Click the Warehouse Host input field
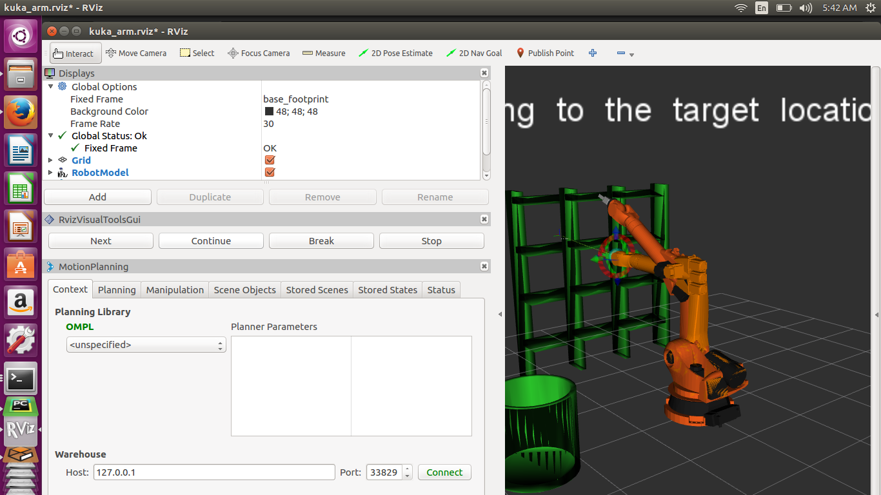This screenshot has width=881, height=495. click(x=214, y=472)
